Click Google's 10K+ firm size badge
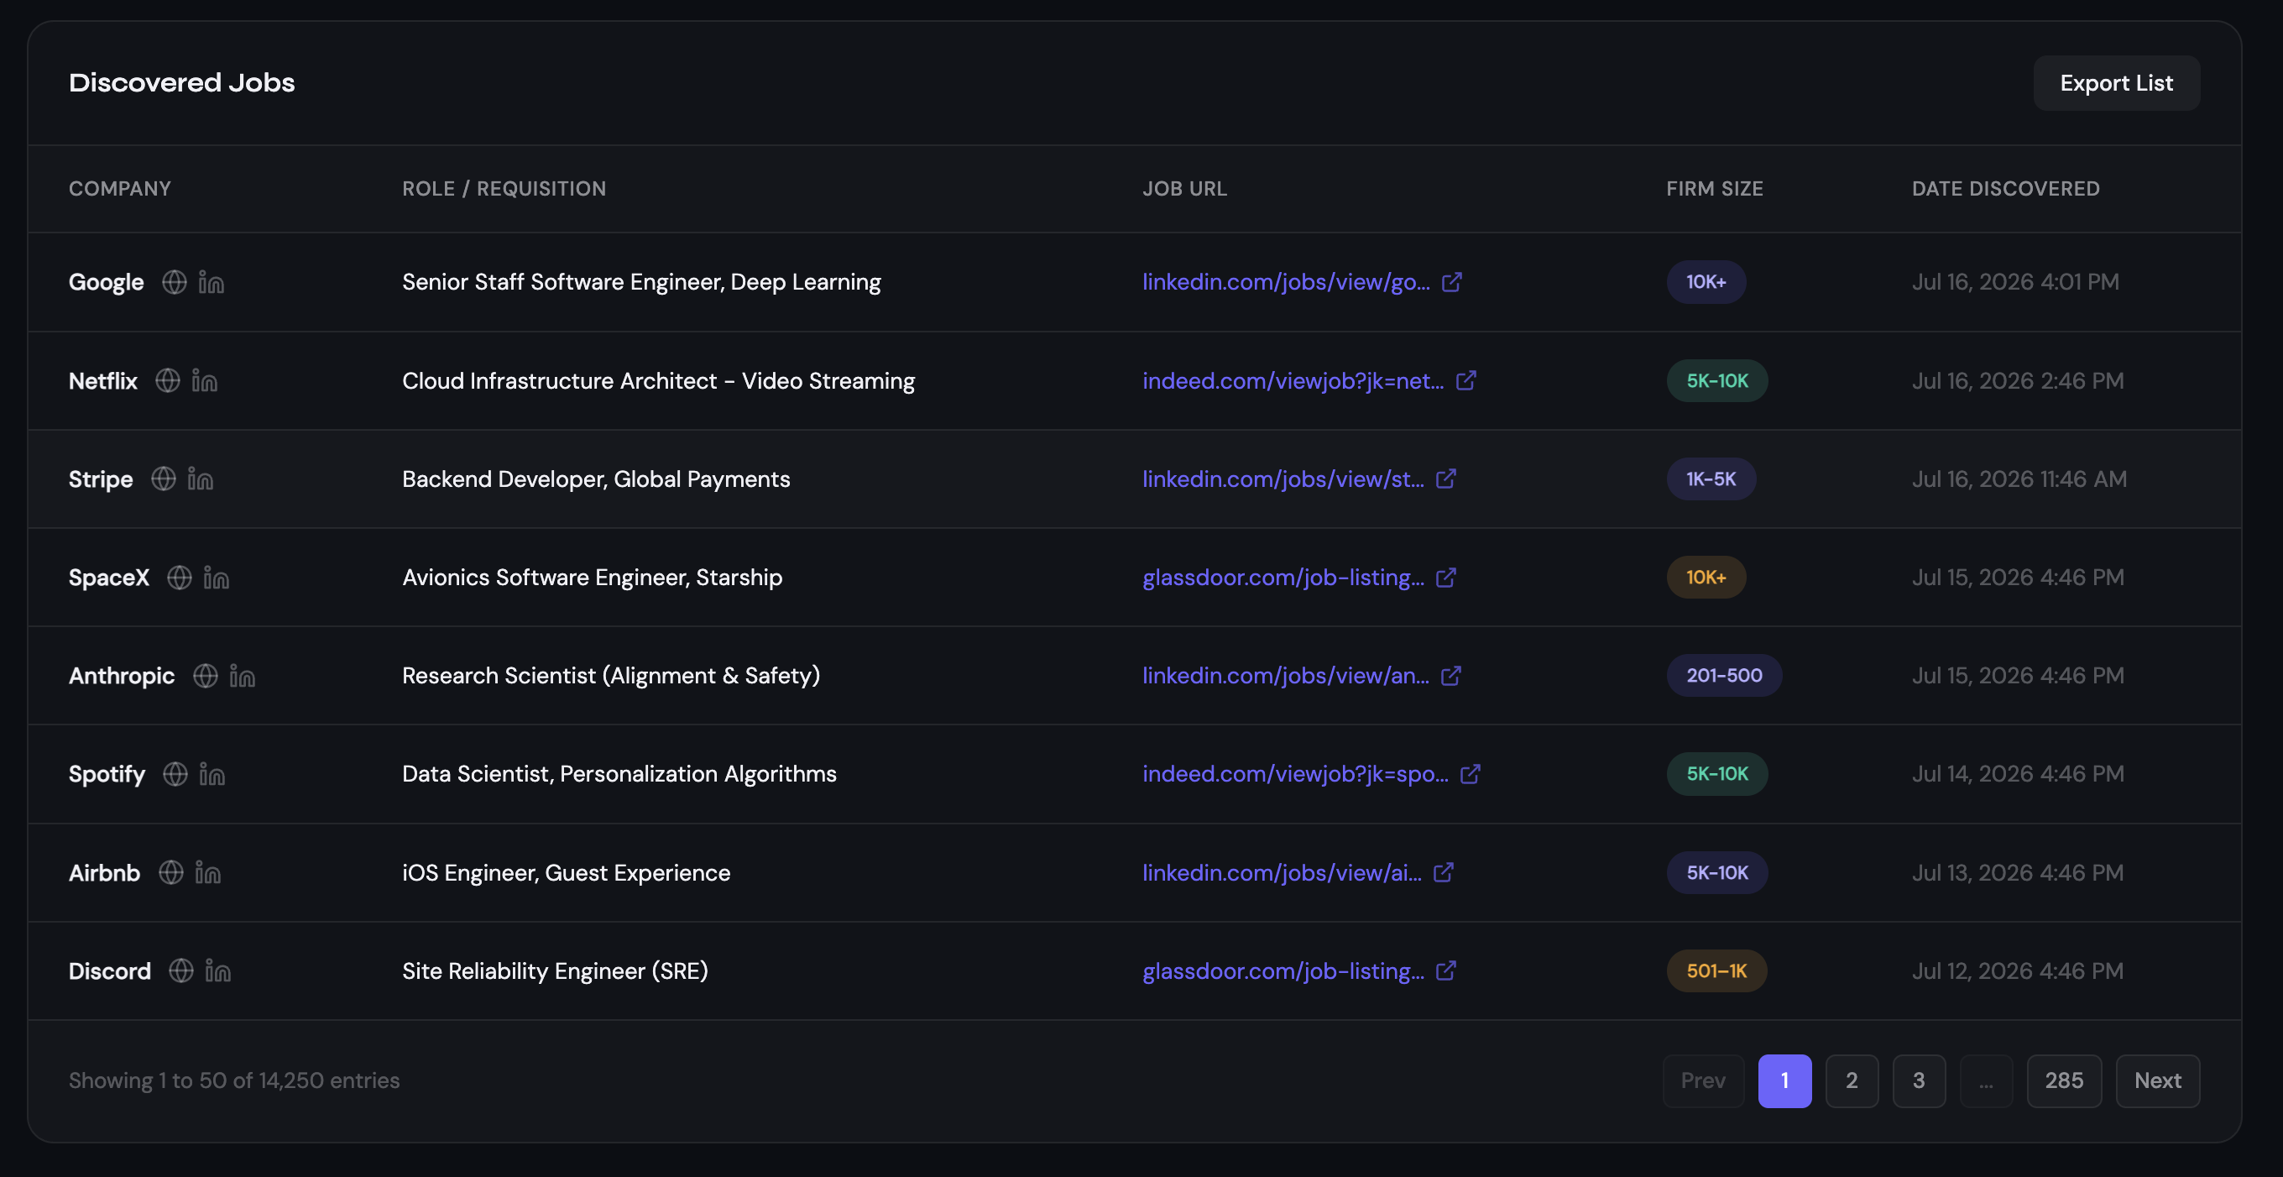 click(1706, 282)
